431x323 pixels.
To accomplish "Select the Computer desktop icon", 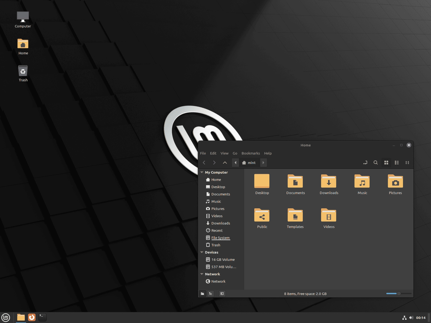I will pos(23,20).
